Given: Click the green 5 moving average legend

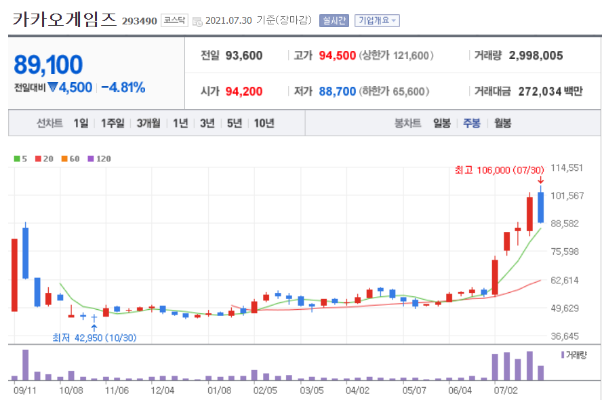Looking at the screenshot, I should [21, 159].
